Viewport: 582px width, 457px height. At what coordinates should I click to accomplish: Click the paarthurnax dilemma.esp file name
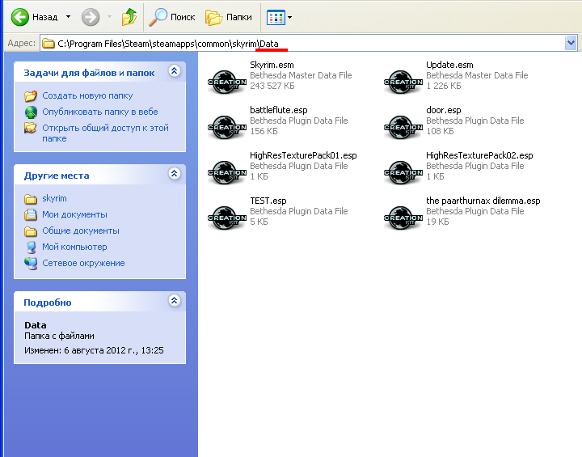[x=483, y=201]
